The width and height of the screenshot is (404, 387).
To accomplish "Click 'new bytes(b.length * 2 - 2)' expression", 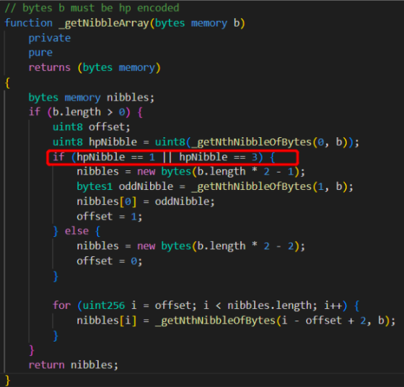I will pyautogui.click(x=218, y=246).
